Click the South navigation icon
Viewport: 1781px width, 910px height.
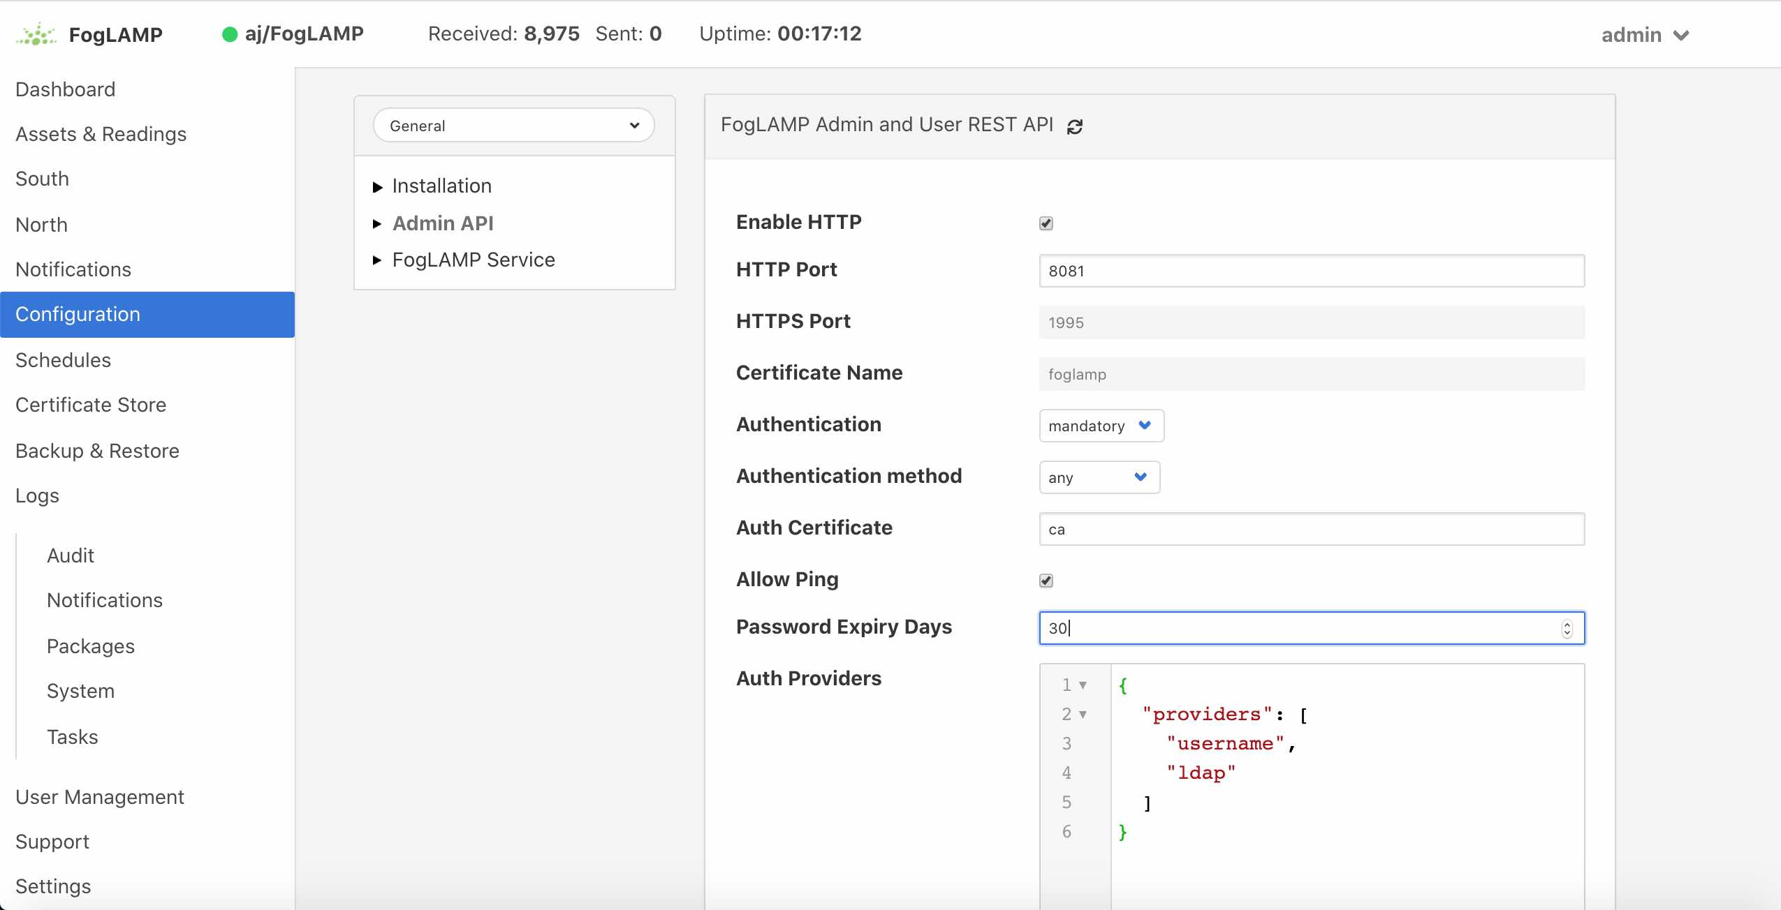pyautogui.click(x=42, y=177)
